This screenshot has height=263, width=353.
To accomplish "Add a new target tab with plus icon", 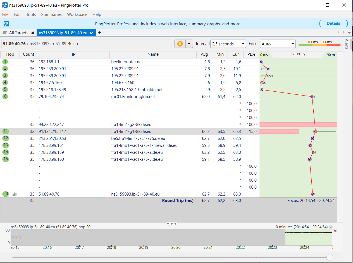I will 99,33.
